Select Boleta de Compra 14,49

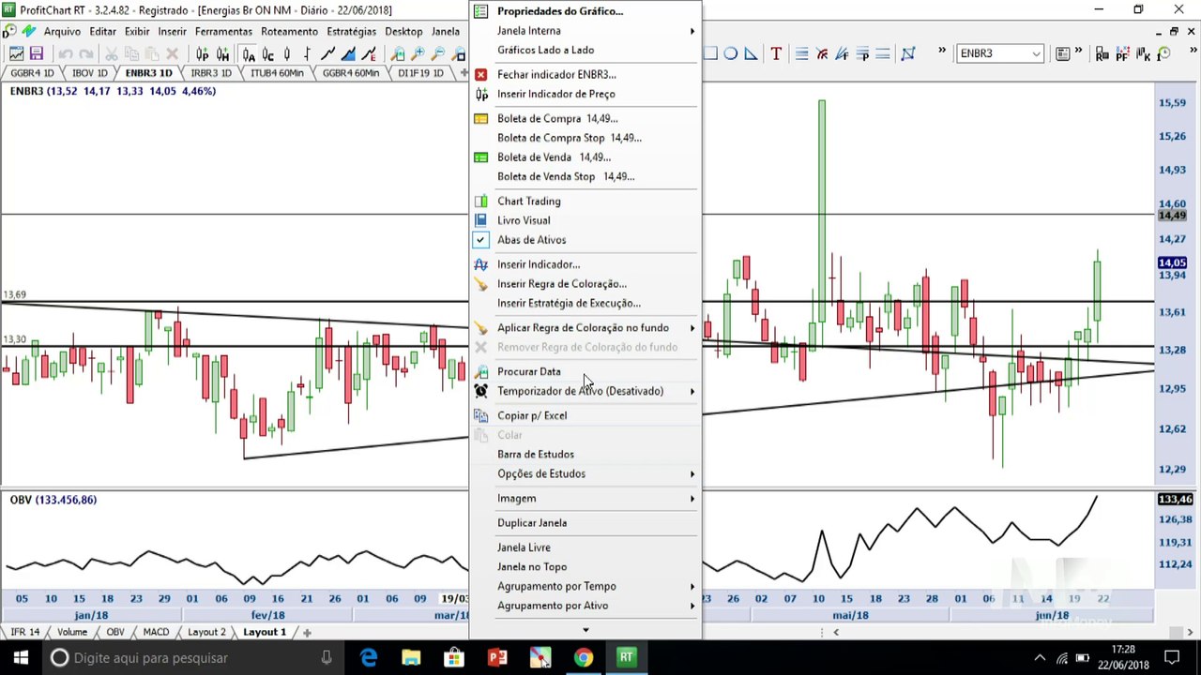[586, 119]
